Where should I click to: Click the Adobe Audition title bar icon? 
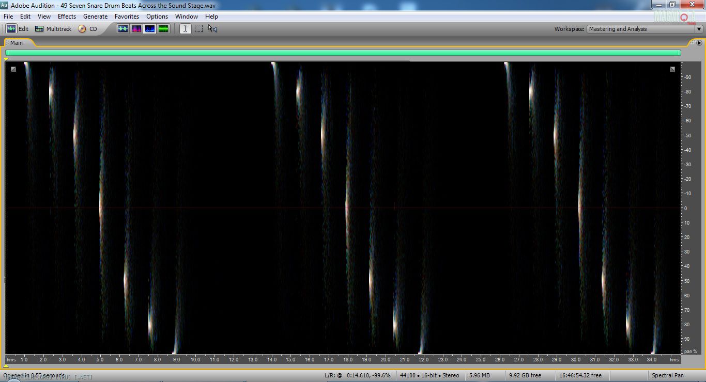4,5
